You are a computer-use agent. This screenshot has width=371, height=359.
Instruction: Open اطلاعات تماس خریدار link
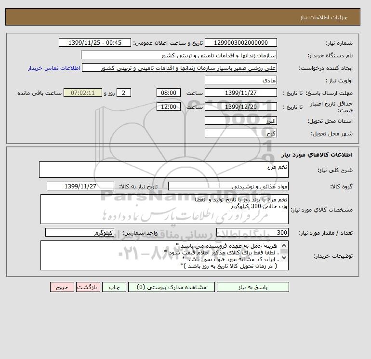point(54,68)
